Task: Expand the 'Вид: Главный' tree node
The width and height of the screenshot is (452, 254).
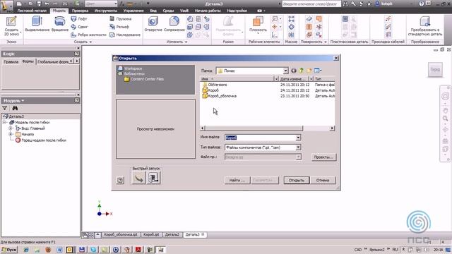Action: (x=11, y=128)
